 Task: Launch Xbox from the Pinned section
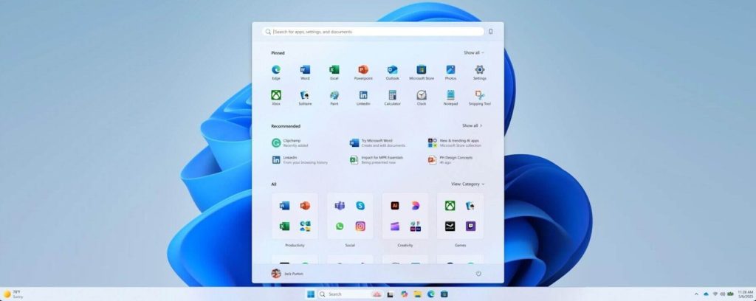pyautogui.click(x=276, y=97)
